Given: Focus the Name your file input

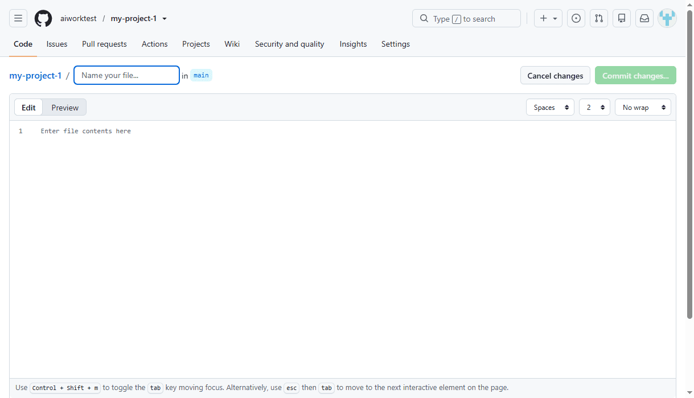Looking at the screenshot, I should 126,75.
